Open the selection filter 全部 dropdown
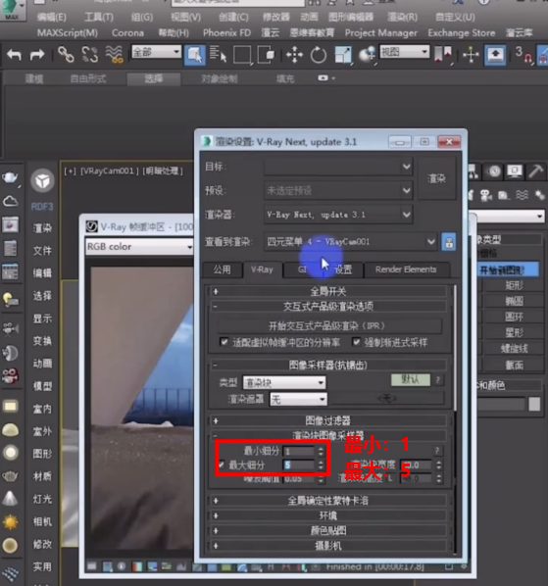Screen dimensions: 548x586 156,52
